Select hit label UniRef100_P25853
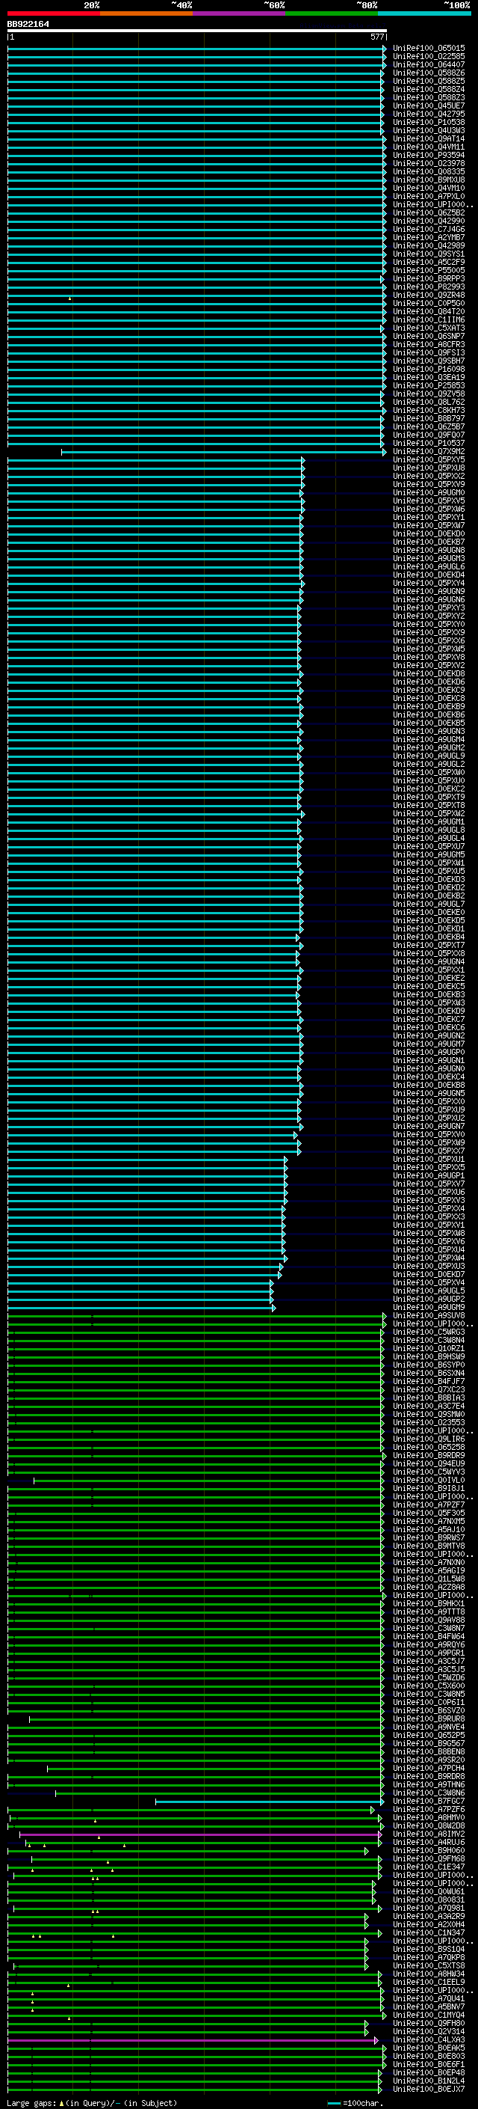Image resolution: width=478 pixels, height=2109 pixels. (x=428, y=385)
